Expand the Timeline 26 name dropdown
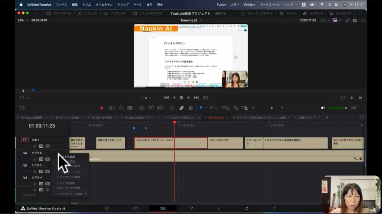The image size is (382, 214). click(201, 20)
